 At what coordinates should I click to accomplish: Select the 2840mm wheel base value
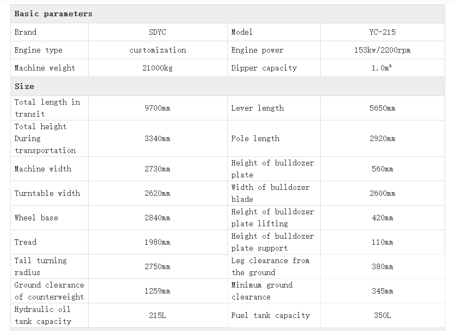[x=158, y=218]
